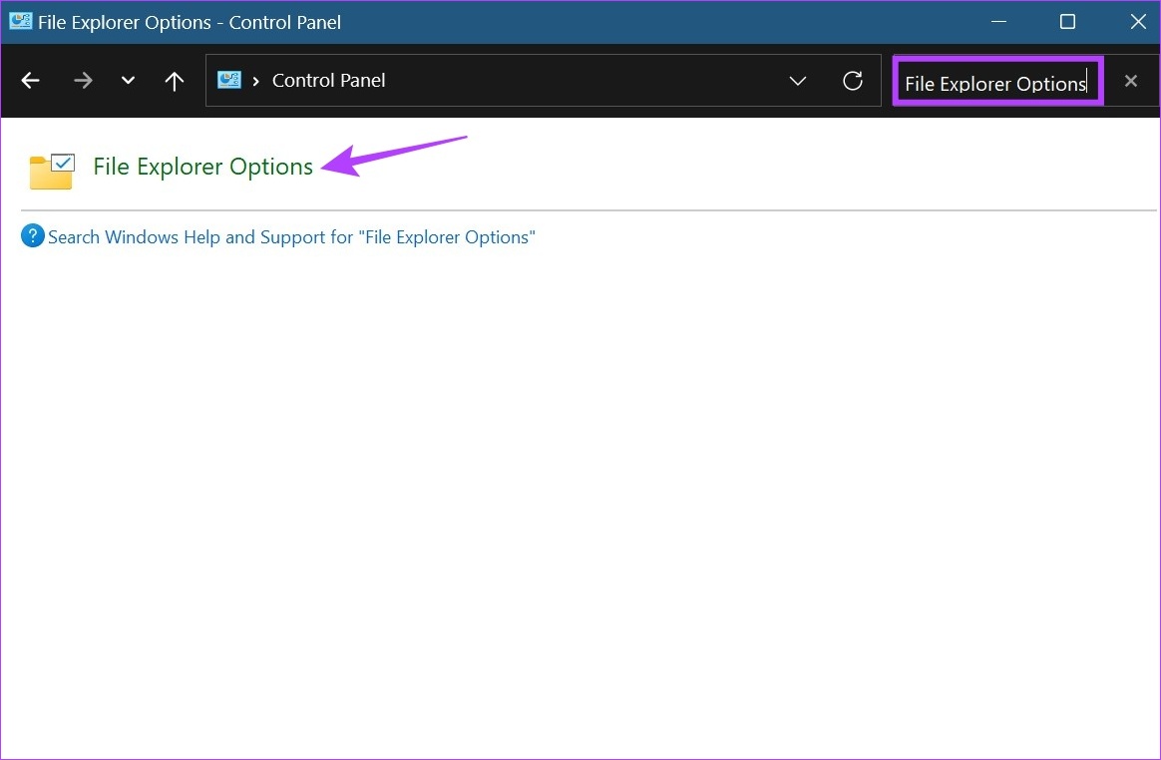
Task: Refresh the Control Panel view
Action: (x=853, y=80)
